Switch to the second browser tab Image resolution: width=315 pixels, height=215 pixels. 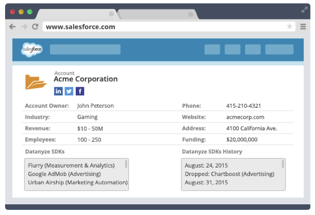coord(158,14)
